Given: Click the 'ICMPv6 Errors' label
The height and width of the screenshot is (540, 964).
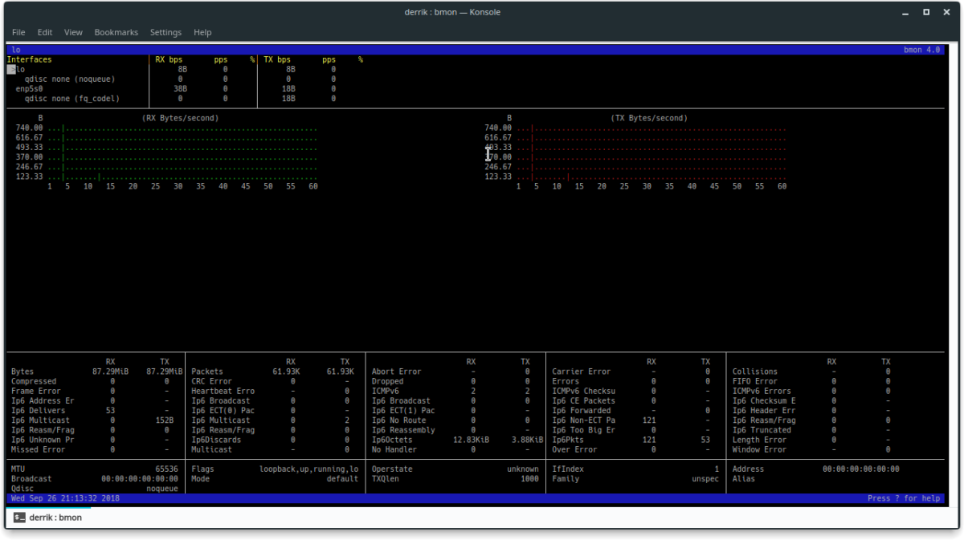Looking at the screenshot, I should click(762, 391).
